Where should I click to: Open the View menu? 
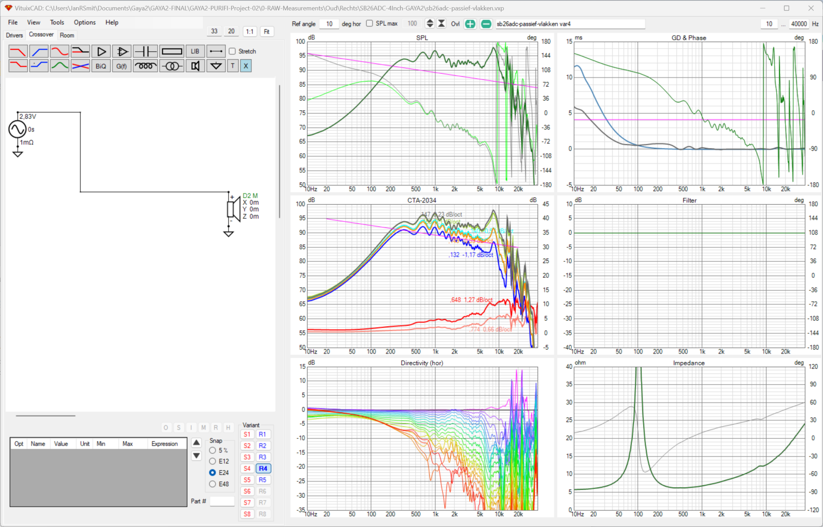tap(34, 22)
